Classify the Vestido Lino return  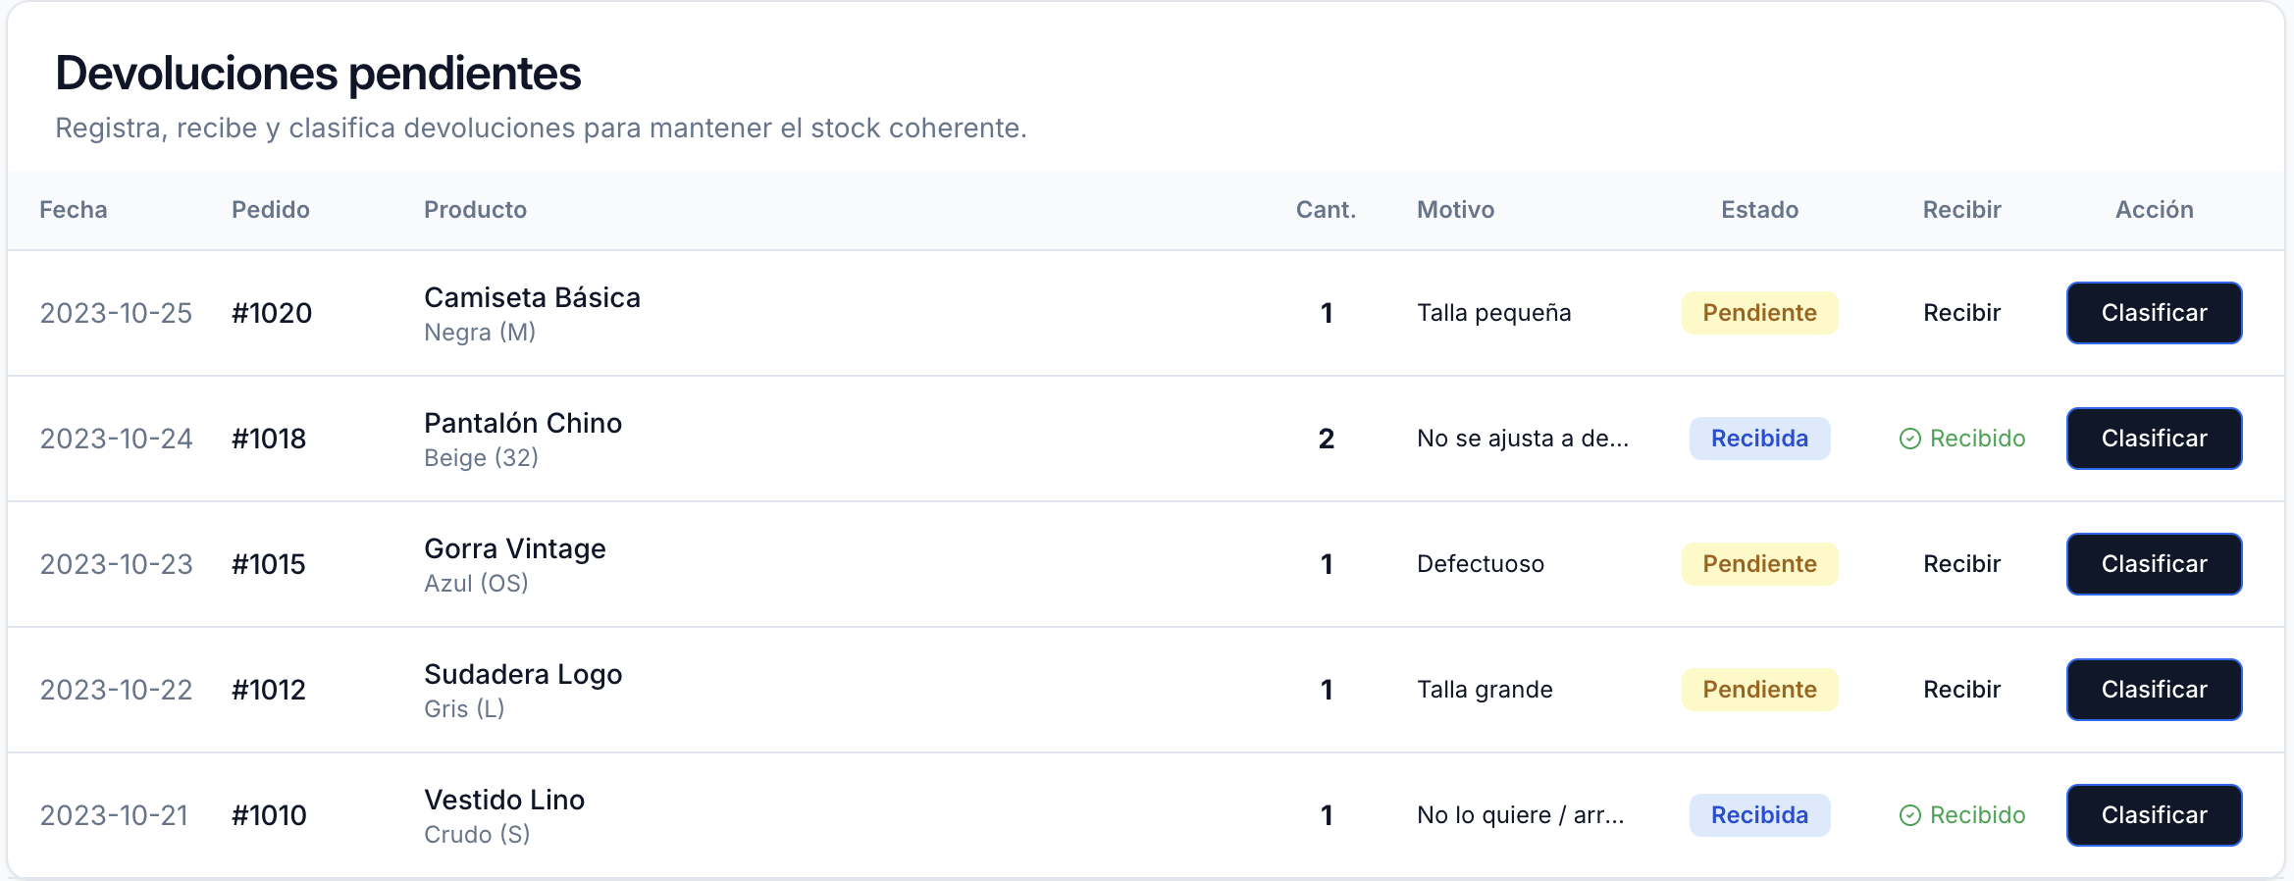pyautogui.click(x=2154, y=814)
